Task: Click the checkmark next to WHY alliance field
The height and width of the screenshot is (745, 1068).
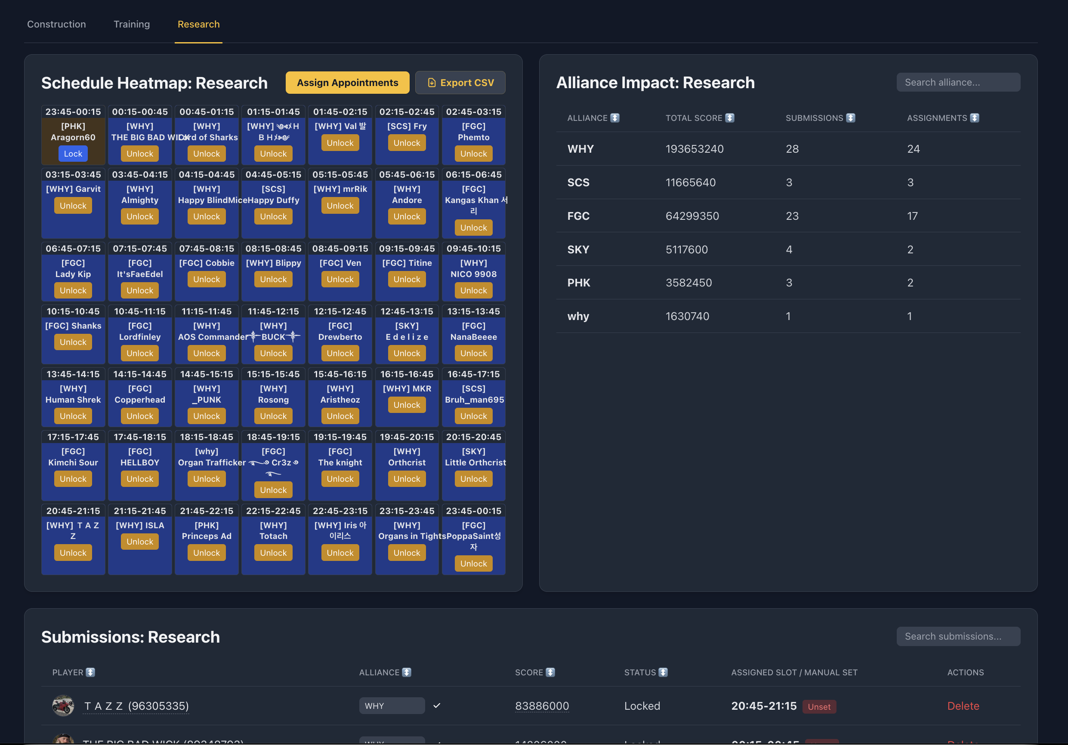Action: (x=437, y=706)
